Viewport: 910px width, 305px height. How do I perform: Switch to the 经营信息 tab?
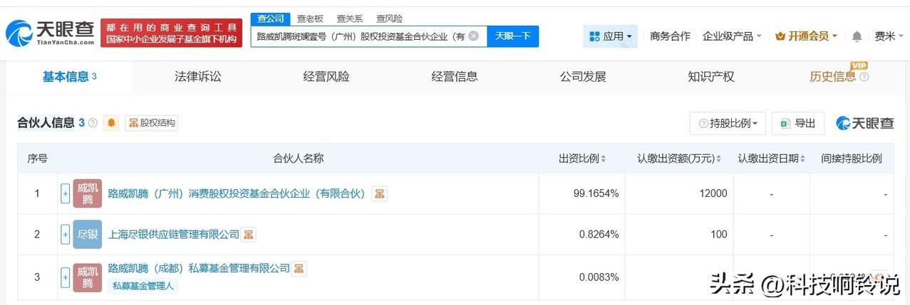454,77
